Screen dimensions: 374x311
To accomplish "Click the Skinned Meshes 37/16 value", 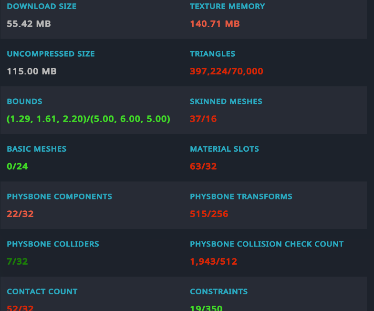I will pos(203,119).
